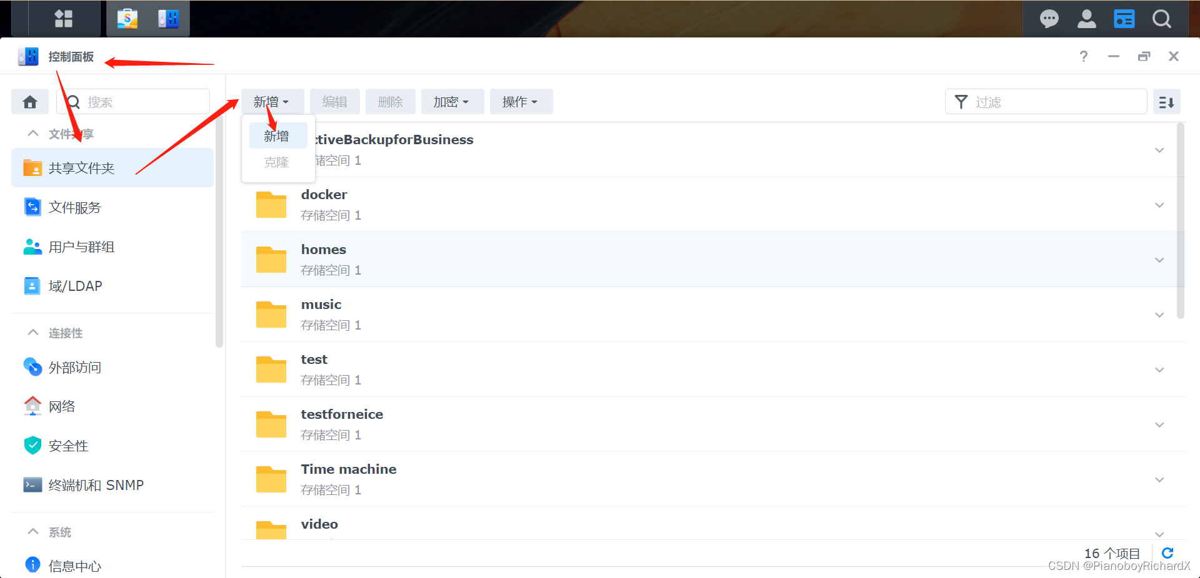The width and height of the screenshot is (1200, 578).
Task: Open the notifications chat bubble icon
Action: 1049,19
